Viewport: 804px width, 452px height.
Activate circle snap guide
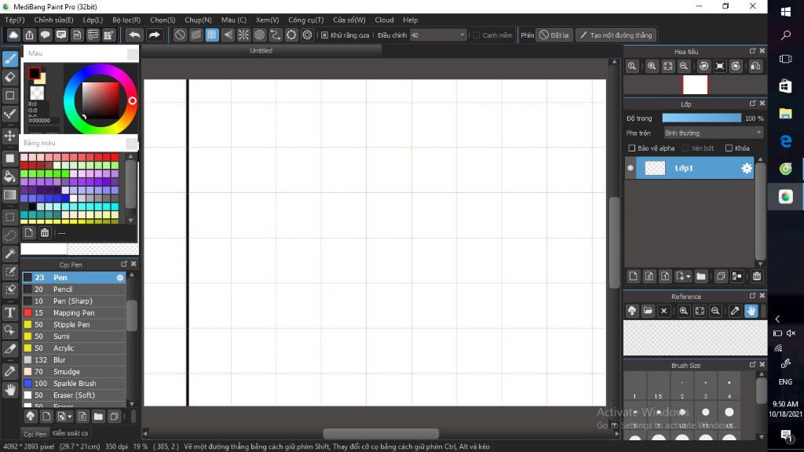259,35
